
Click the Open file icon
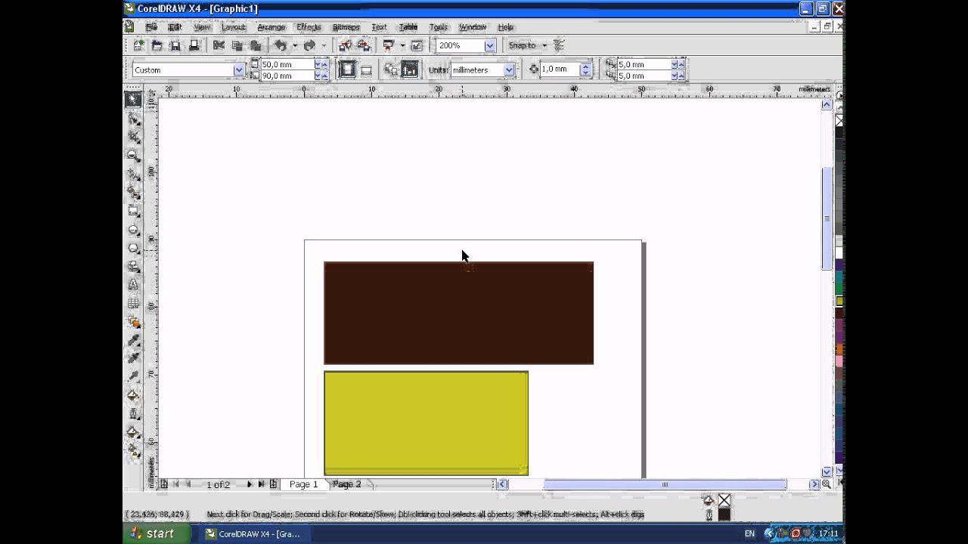click(x=157, y=45)
